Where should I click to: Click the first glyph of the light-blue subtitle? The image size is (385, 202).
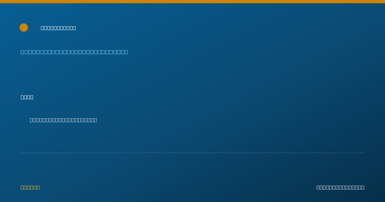click(x=22, y=52)
